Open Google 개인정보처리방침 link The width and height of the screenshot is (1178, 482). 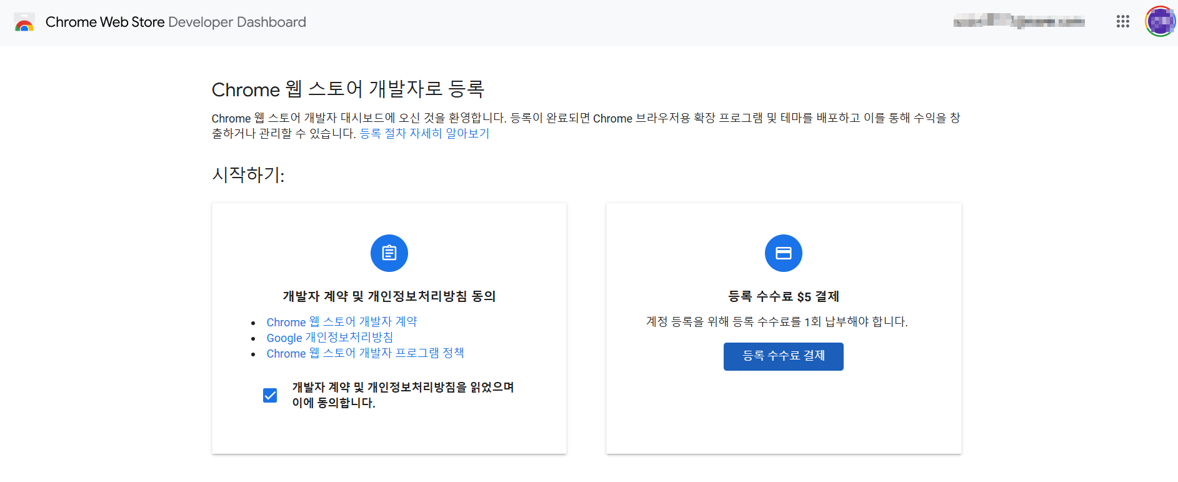[x=330, y=338]
